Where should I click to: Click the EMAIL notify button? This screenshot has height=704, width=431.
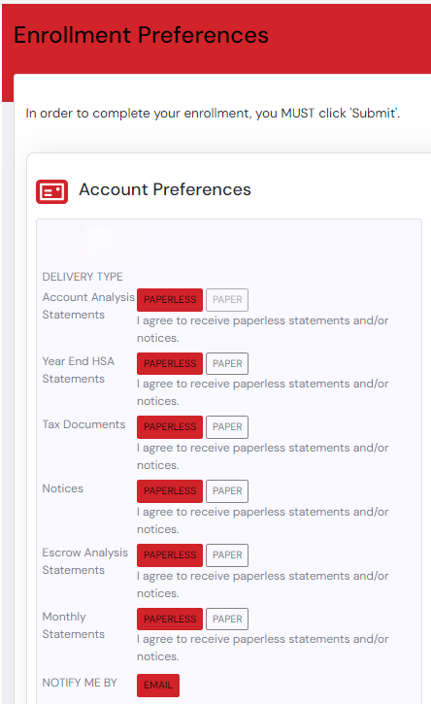coord(158,686)
